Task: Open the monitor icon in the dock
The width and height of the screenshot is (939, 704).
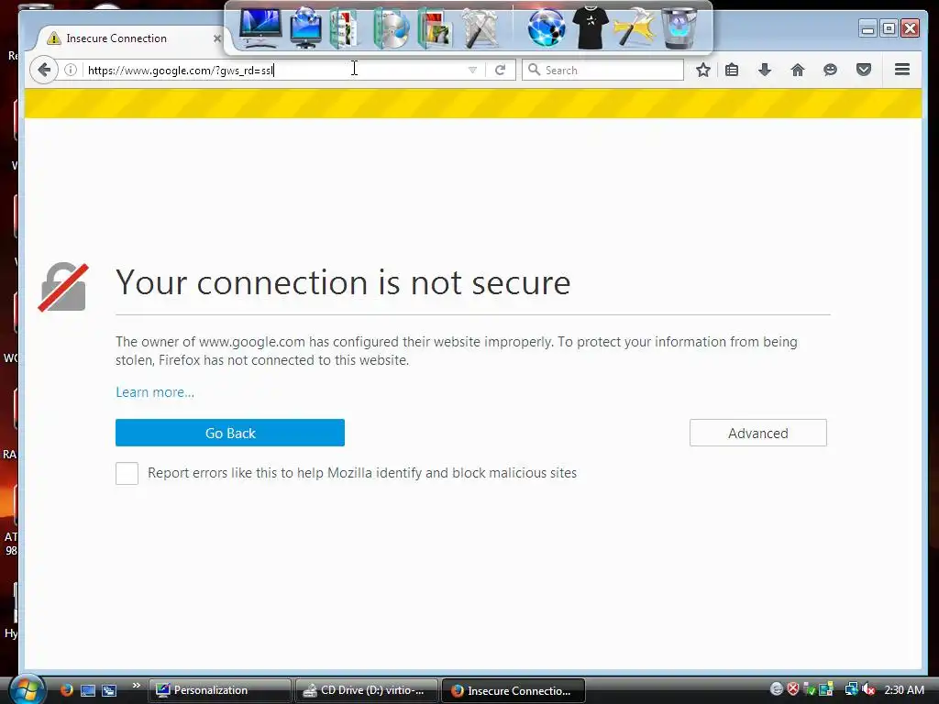Action: (x=260, y=27)
